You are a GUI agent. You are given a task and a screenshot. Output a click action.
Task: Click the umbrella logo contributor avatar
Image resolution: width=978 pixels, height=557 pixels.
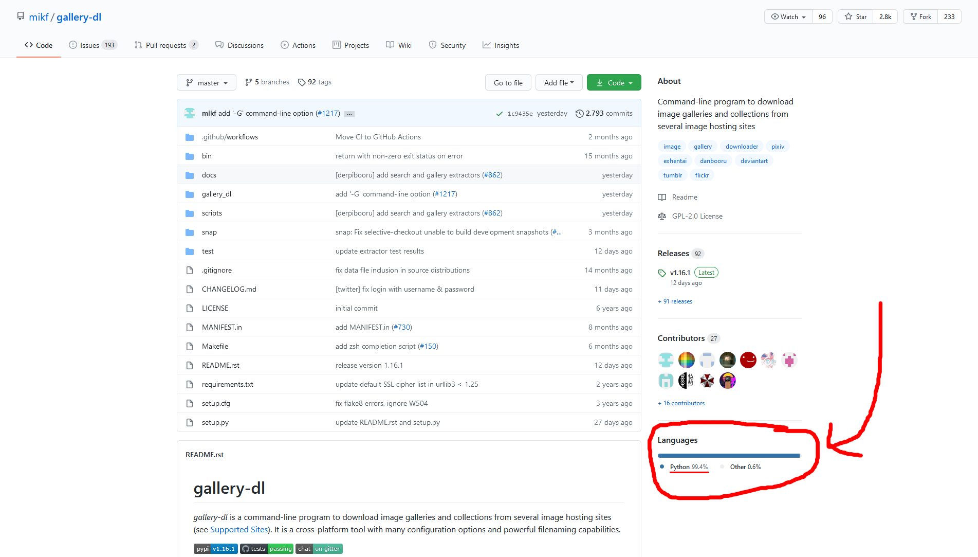point(707,381)
